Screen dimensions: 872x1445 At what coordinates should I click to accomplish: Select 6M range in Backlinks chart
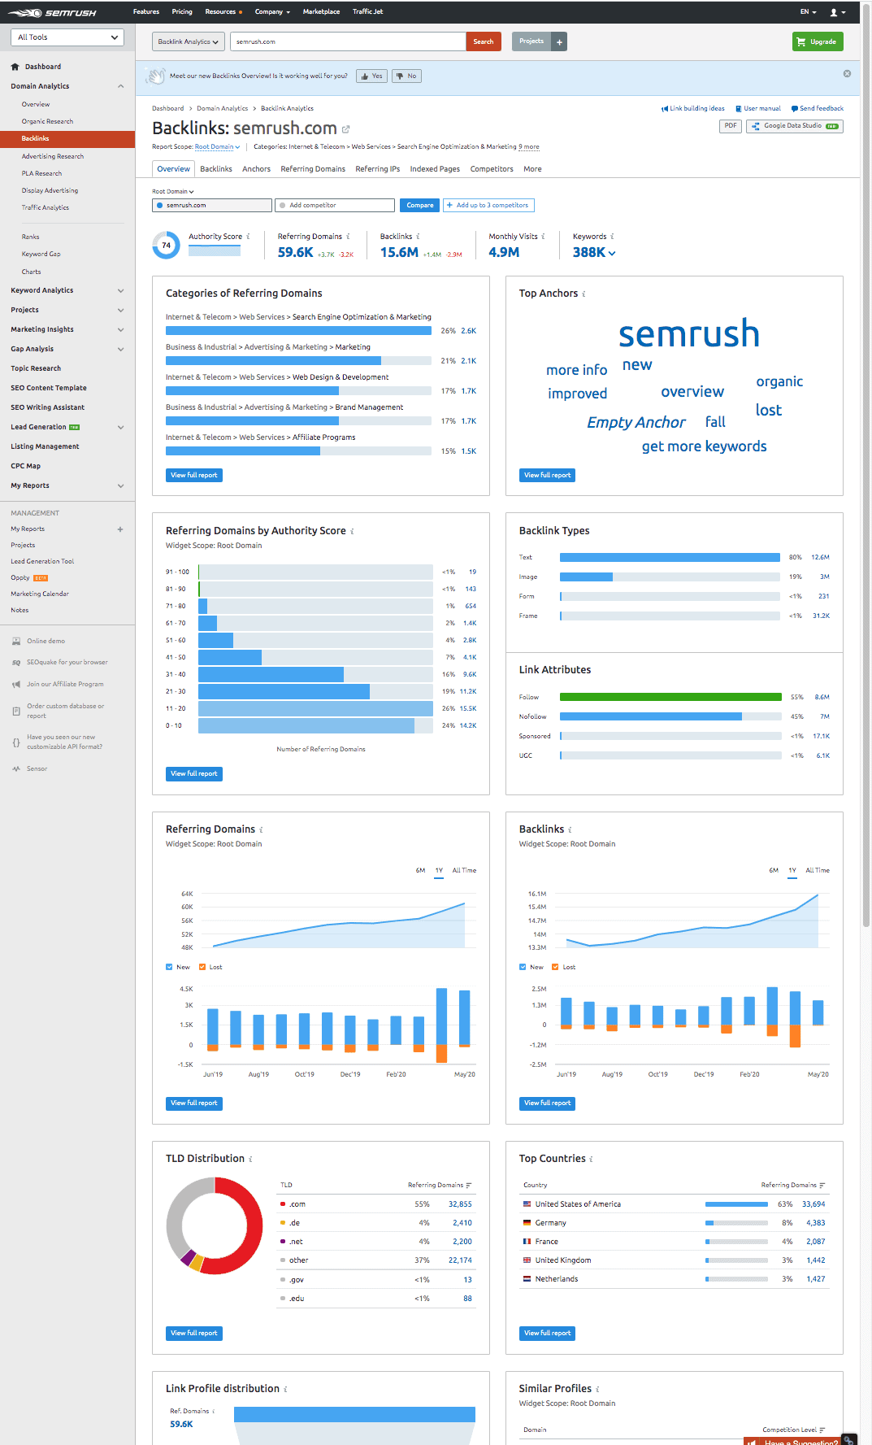(774, 870)
